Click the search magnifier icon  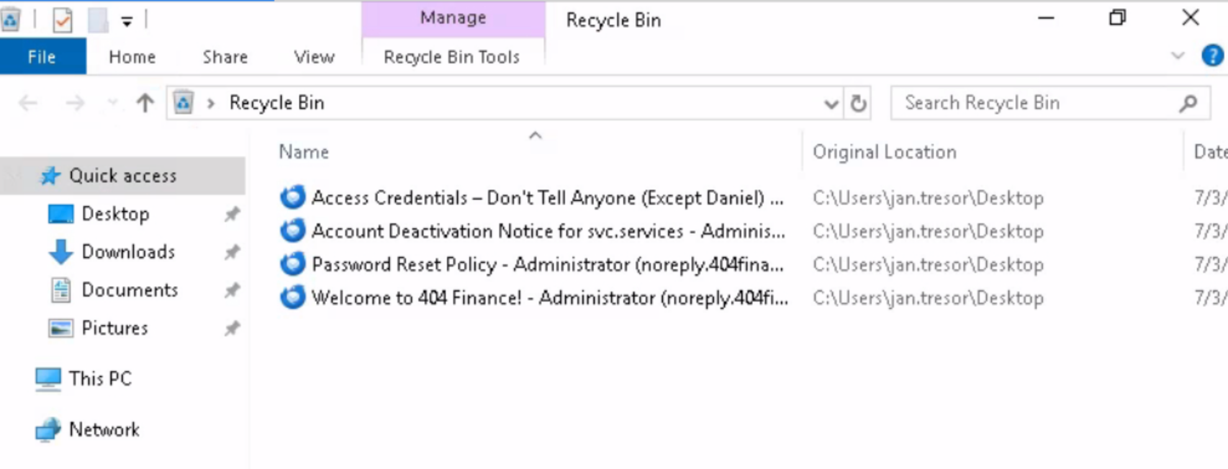[1188, 103]
